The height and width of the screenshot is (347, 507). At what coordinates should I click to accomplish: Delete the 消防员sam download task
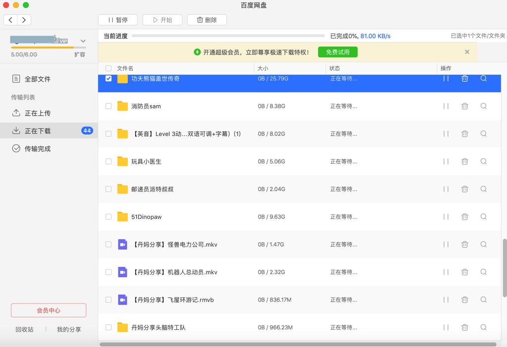(x=464, y=106)
